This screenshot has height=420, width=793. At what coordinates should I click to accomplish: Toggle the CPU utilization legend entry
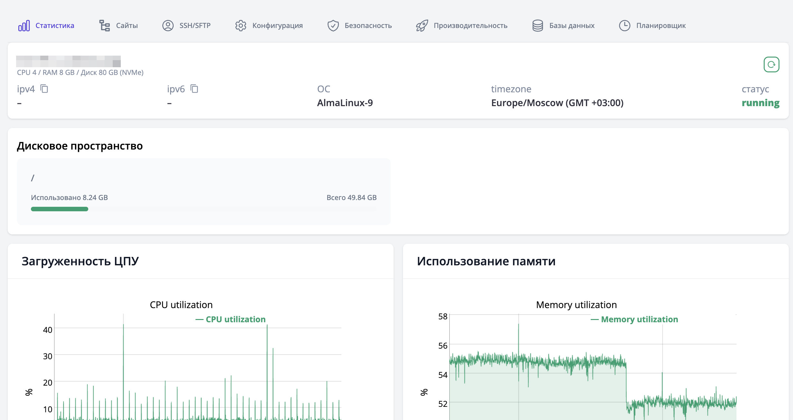click(x=235, y=319)
